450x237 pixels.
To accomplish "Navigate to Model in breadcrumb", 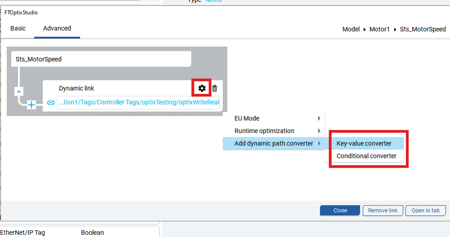I will (351, 29).
